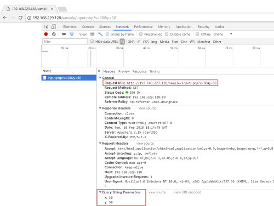Check Disable cache option

pyautogui.click(x=167, y=34)
